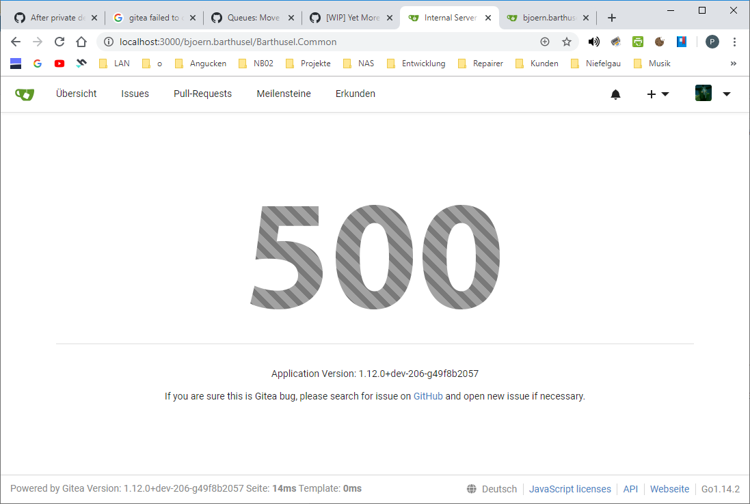Follow the GitHub link in the error message

tap(428, 397)
